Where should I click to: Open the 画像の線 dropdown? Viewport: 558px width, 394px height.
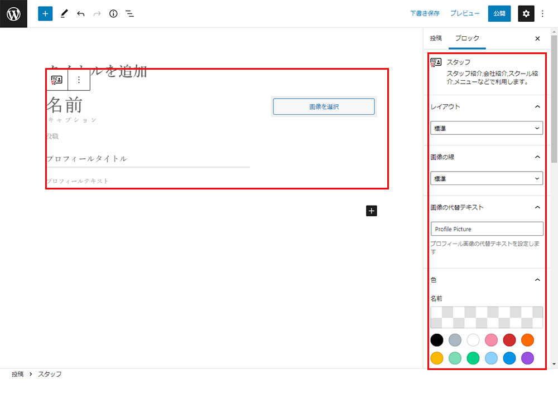coord(487,178)
